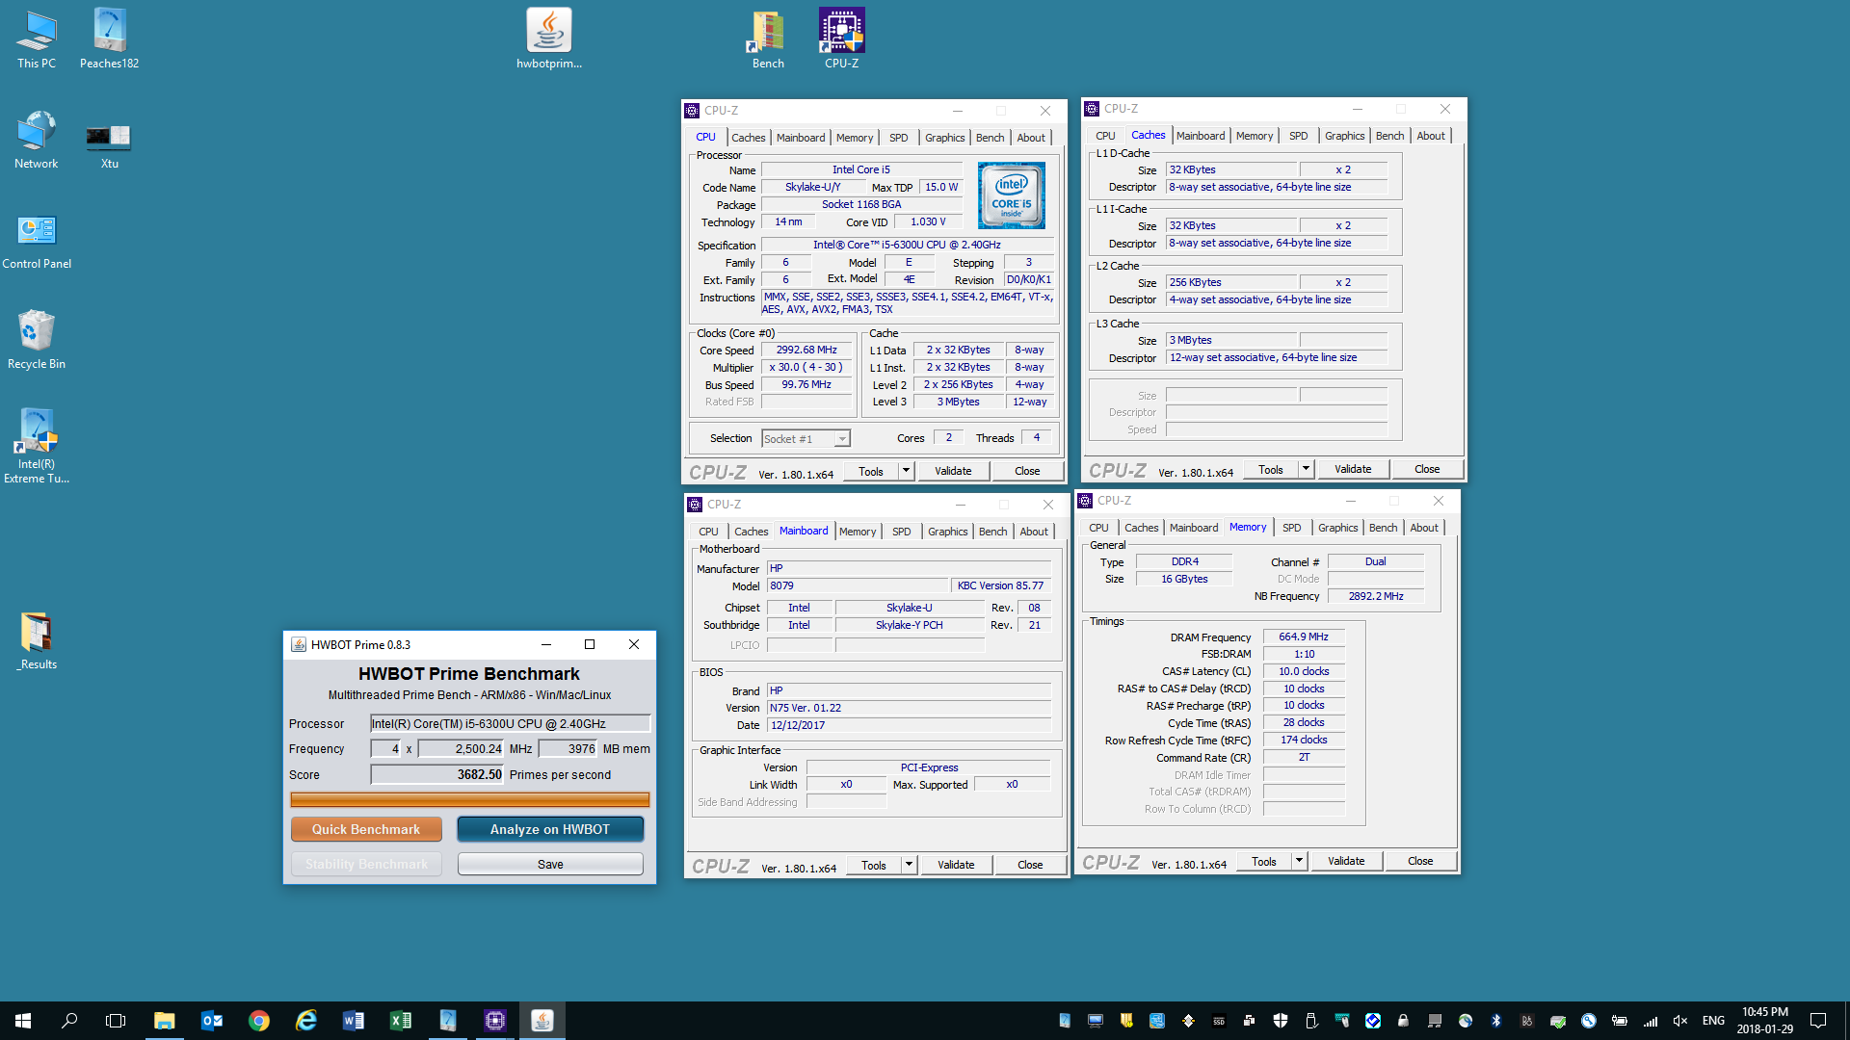Screen dimensions: 1850x1040
Task: Click Validate in Memory window
Action: point(1346,861)
